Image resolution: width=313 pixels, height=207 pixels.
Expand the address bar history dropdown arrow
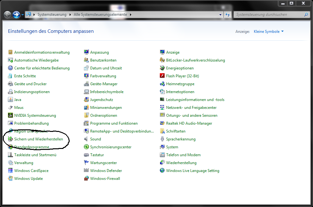pyautogui.click(x=221, y=15)
